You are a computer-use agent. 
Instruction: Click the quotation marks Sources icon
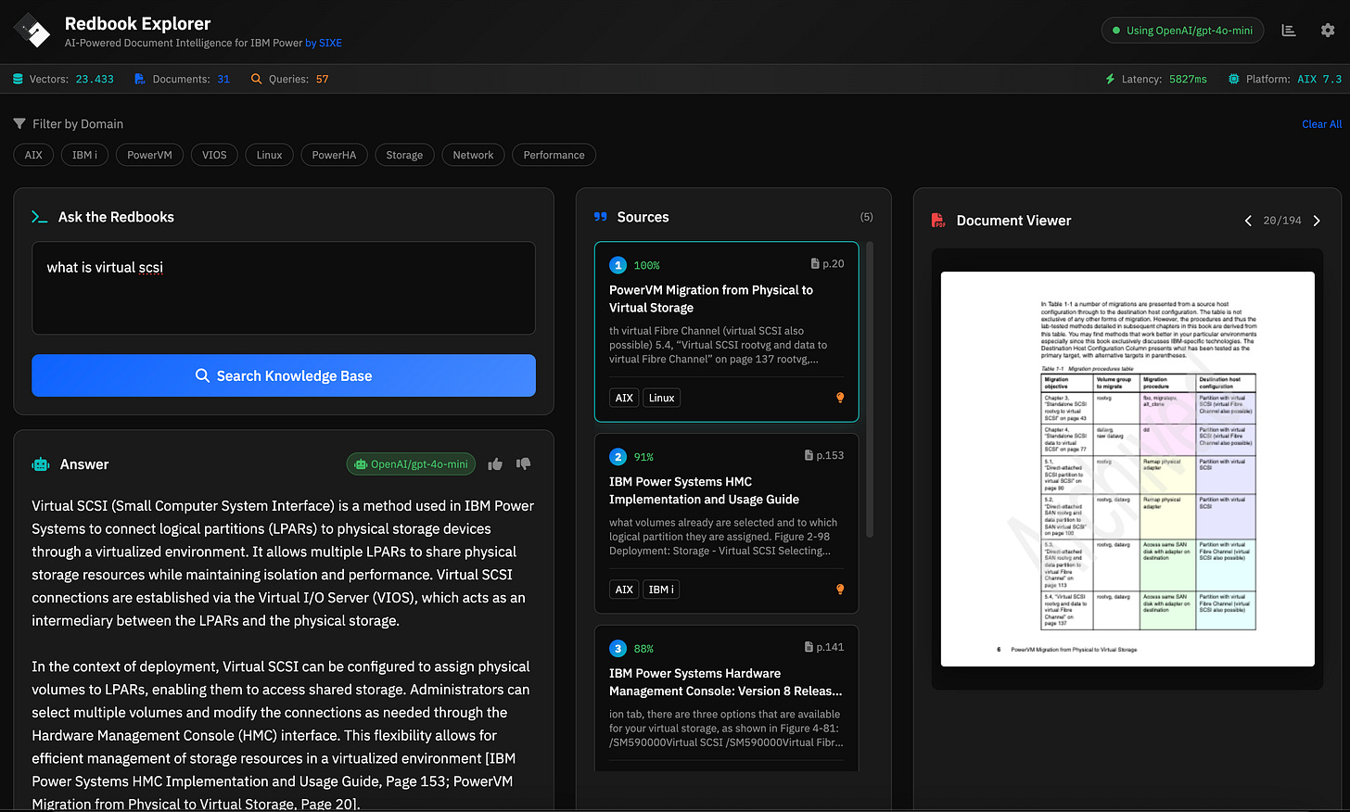point(601,217)
